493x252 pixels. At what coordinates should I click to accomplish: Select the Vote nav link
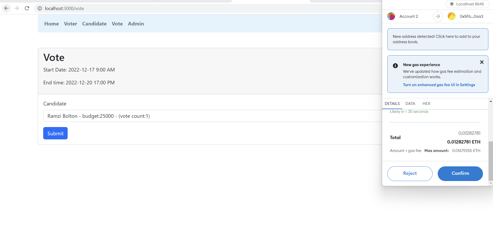[117, 24]
